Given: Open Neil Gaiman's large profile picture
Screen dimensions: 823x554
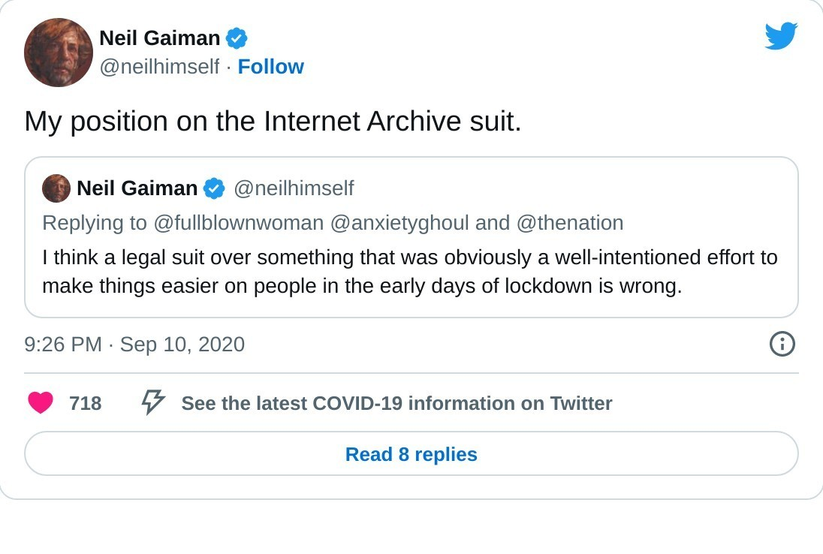Looking at the screenshot, I should coord(58,53).
